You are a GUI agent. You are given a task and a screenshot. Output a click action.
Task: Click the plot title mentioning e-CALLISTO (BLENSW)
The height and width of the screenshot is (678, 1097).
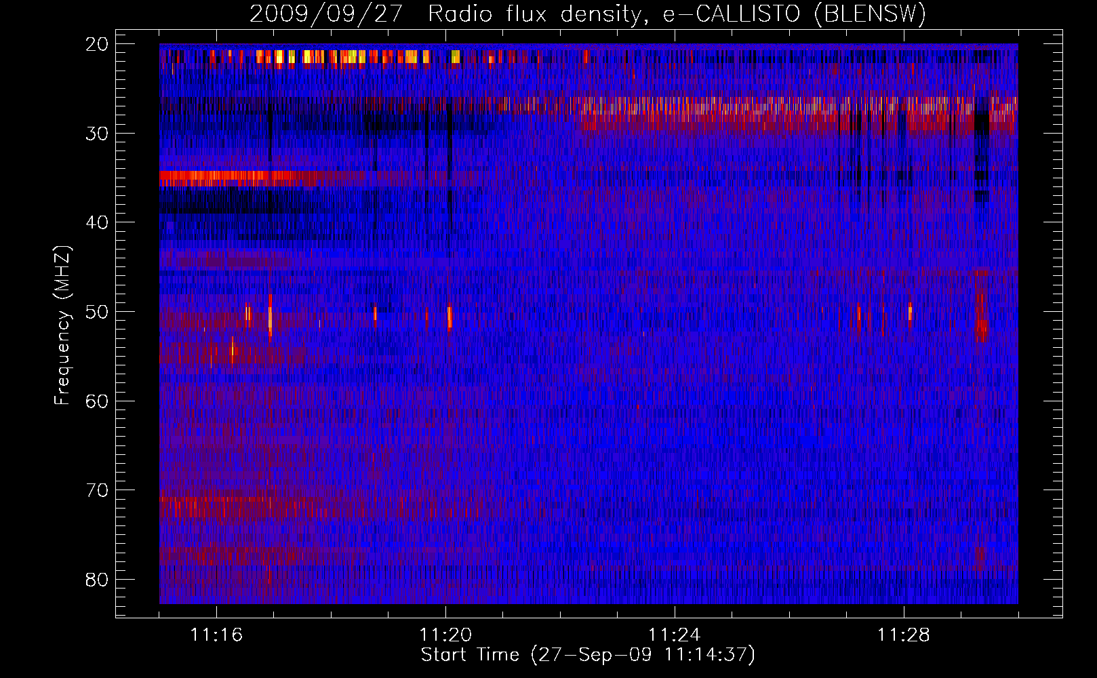588,14
